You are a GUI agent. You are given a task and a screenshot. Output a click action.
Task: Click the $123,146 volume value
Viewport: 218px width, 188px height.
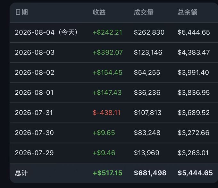tap(148, 53)
